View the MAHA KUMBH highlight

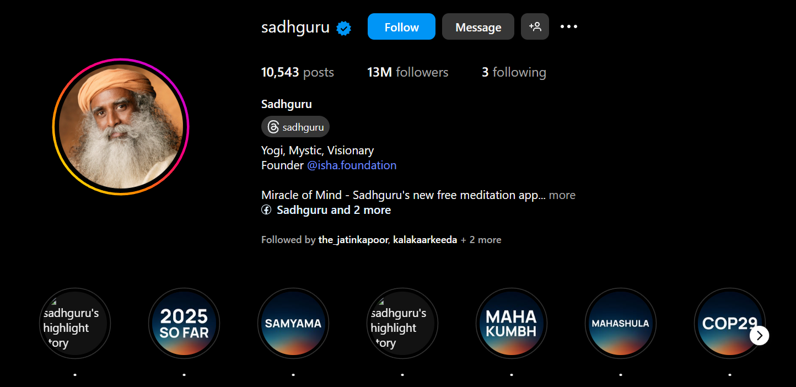tap(512, 324)
